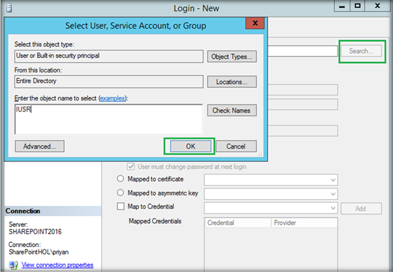
Task: Minimize the Login - New window
Action: (x=342, y=6)
